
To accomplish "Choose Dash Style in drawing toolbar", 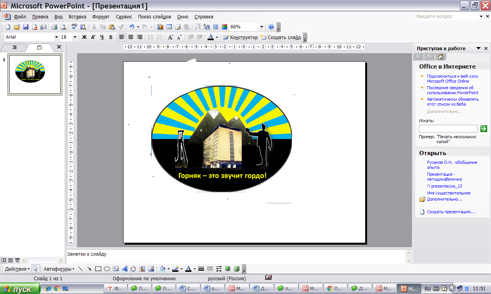I will (210, 269).
